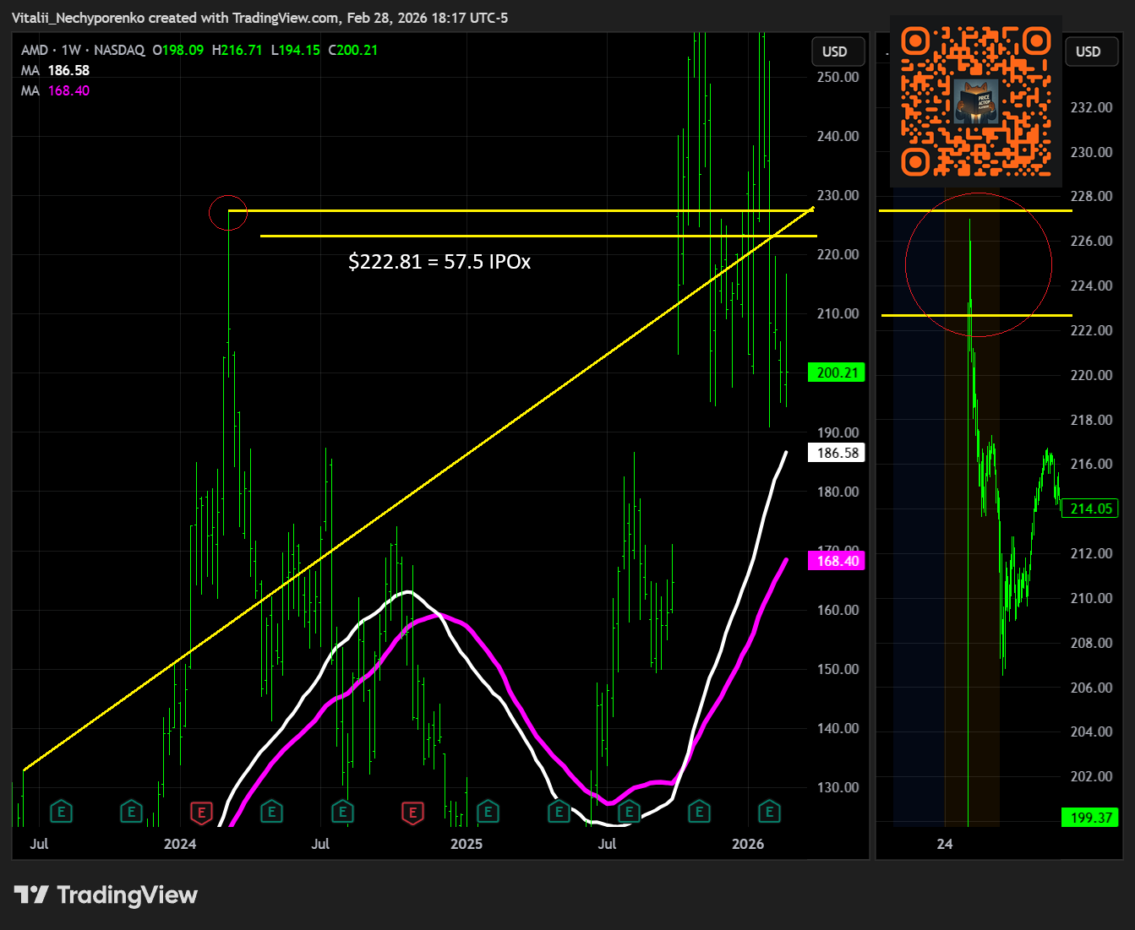Click green E earnings marker directly after 2025
The image size is (1135, 930).
pyautogui.click(x=488, y=813)
